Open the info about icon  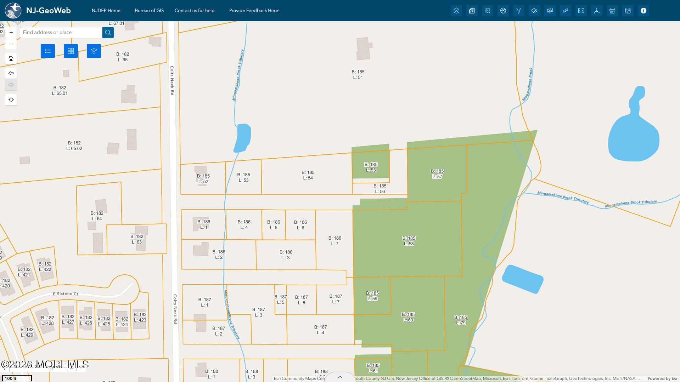tap(644, 11)
